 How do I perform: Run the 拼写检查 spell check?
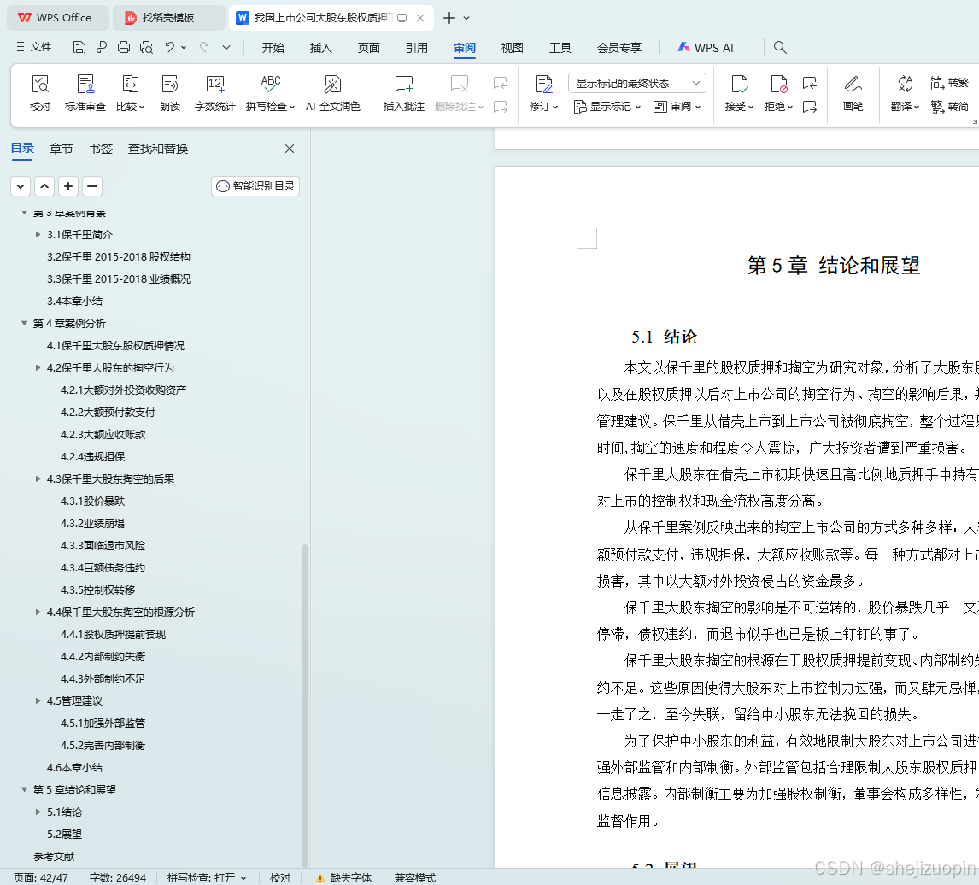pyautogui.click(x=270, y=93)
